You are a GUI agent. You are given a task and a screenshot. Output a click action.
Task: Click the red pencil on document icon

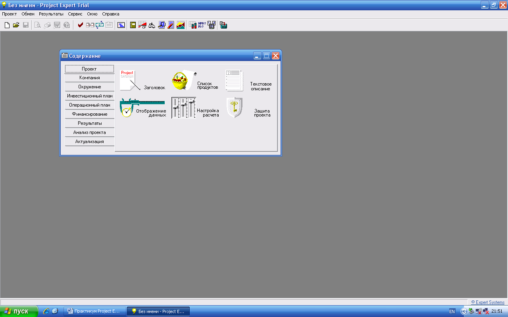pyautogui.click(x=171, y=25)
